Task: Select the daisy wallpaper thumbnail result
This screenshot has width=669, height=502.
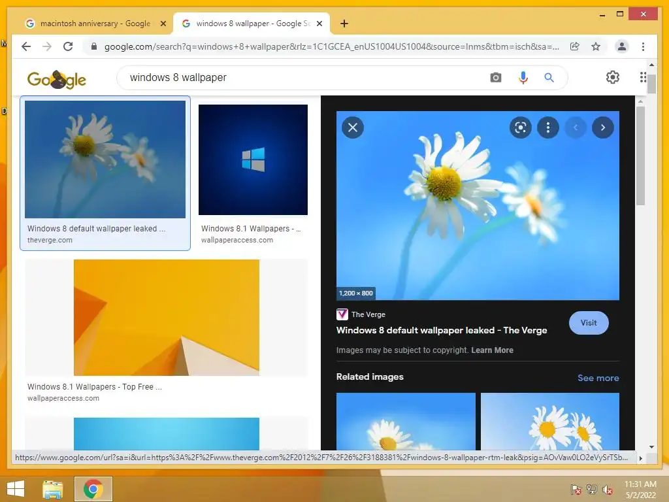Action: [x=105, y=159]
